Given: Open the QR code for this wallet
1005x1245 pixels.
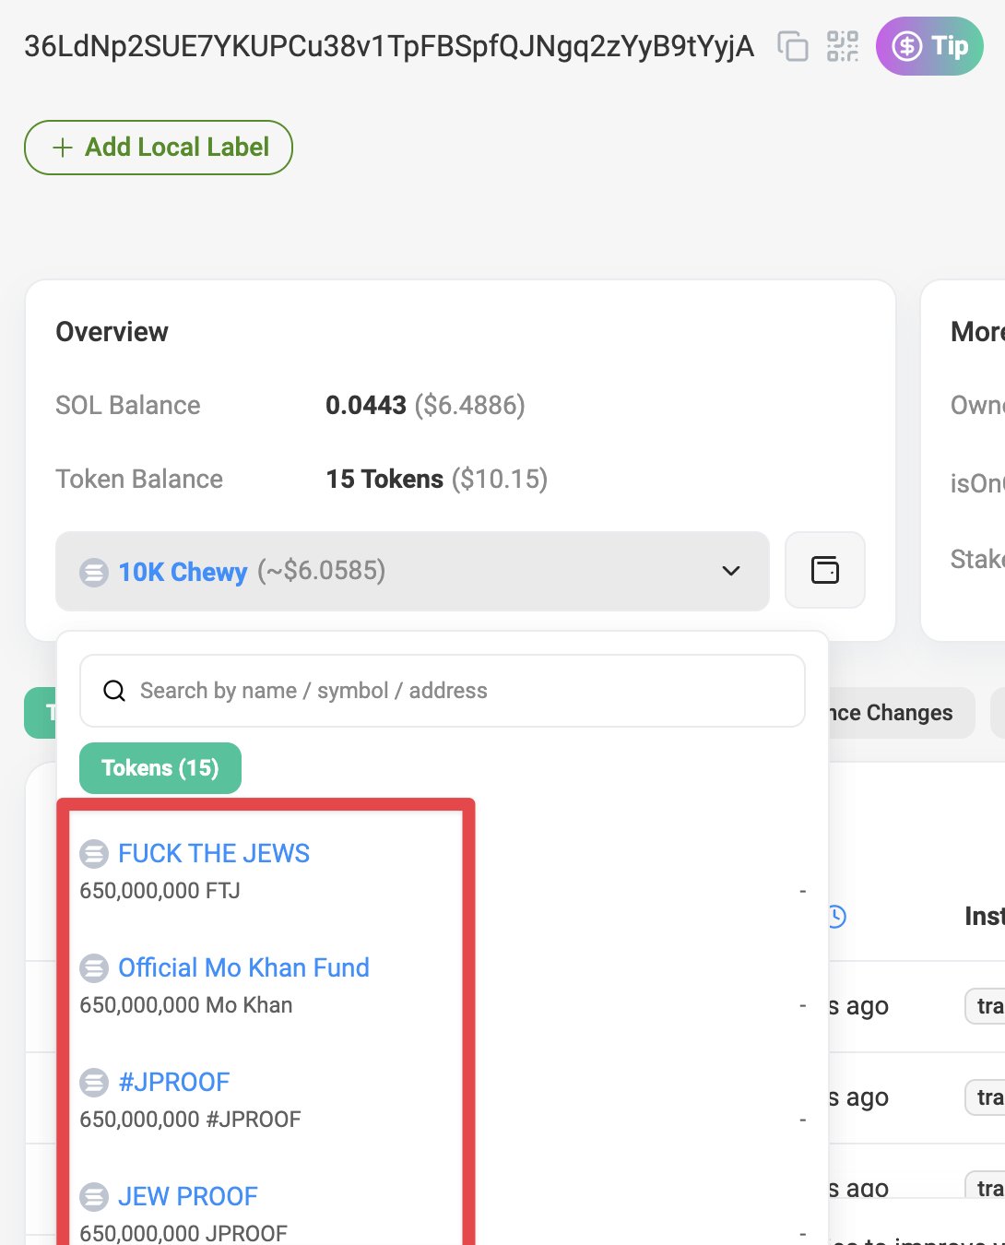Looking at the screenshot, I should pyautogui.click(x=842, y=46).
